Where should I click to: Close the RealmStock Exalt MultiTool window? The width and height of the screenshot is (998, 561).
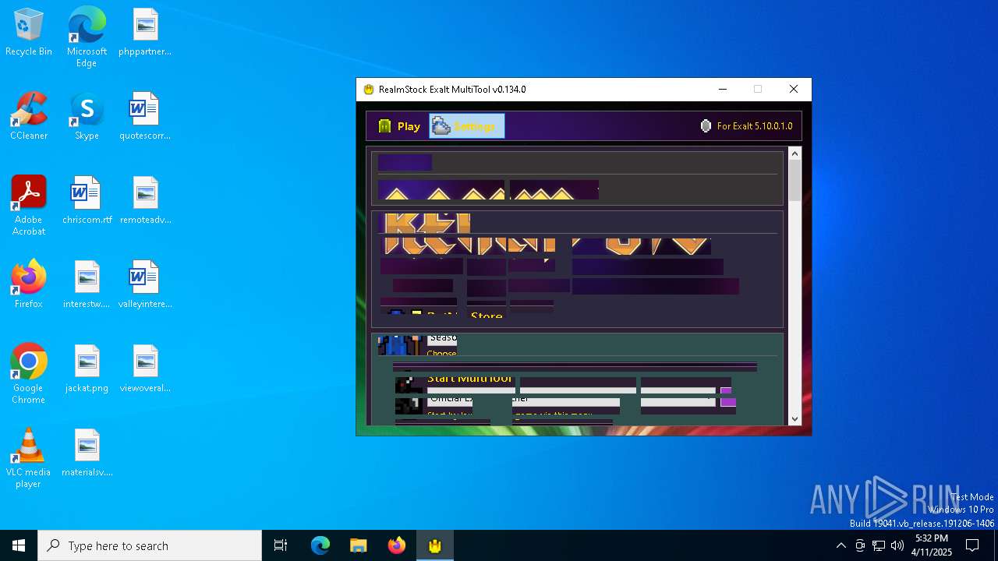pos(794,89)
